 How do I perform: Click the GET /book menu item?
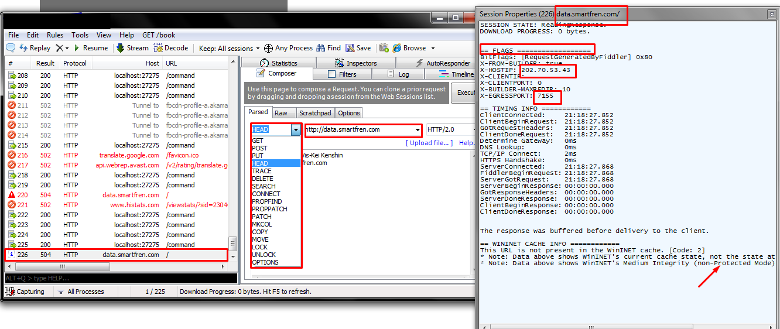tap(159, 35)
